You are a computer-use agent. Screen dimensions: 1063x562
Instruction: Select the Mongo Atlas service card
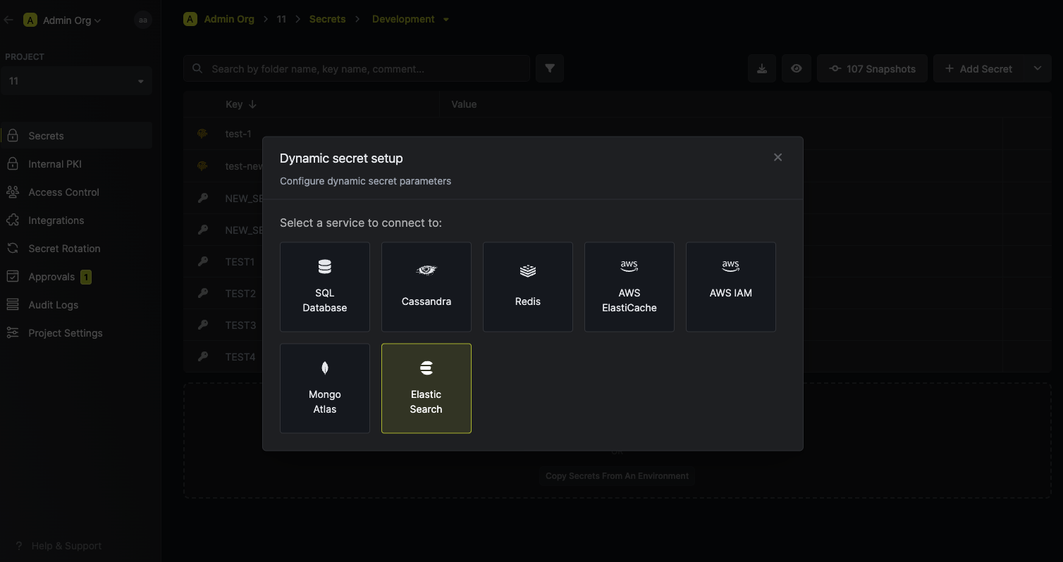coord(325,388)
